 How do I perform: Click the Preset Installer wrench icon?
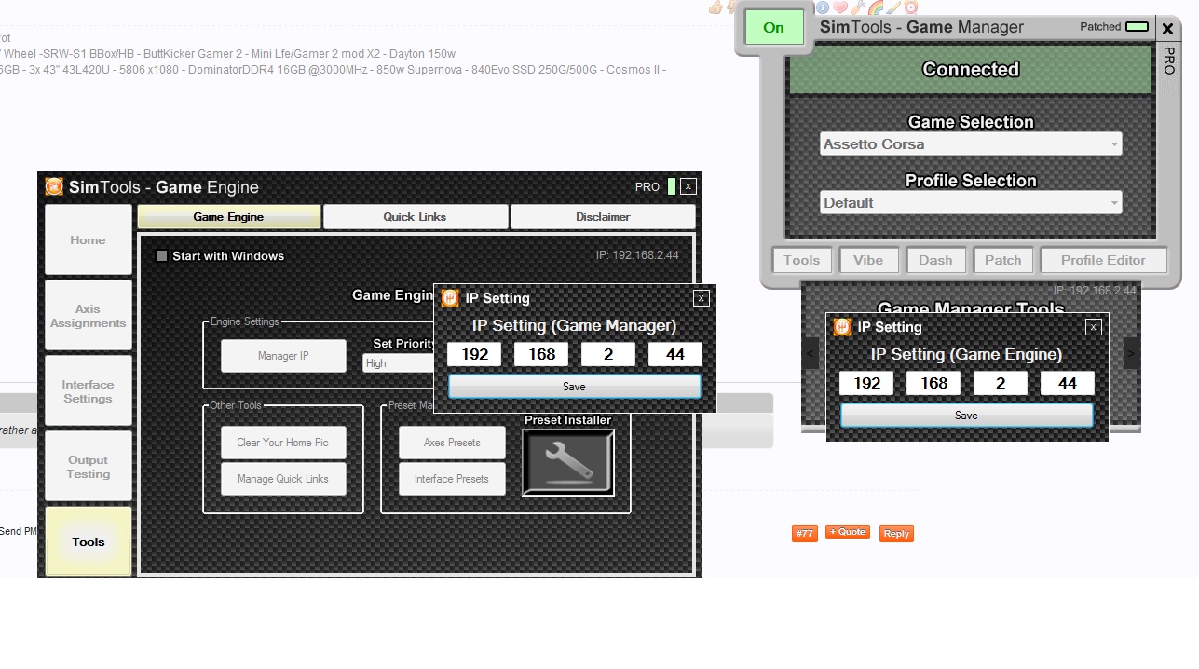pyautogui.click(x=567, y=462)
